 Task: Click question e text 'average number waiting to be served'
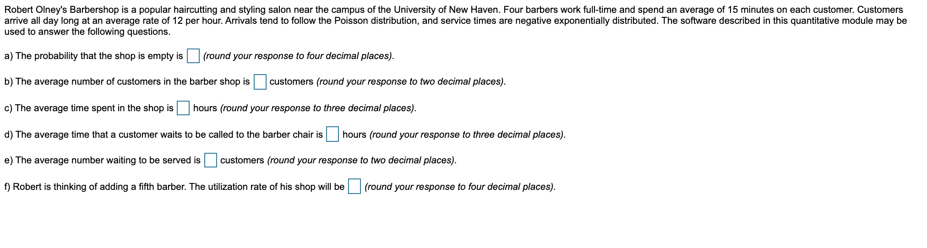coord(102,160)
